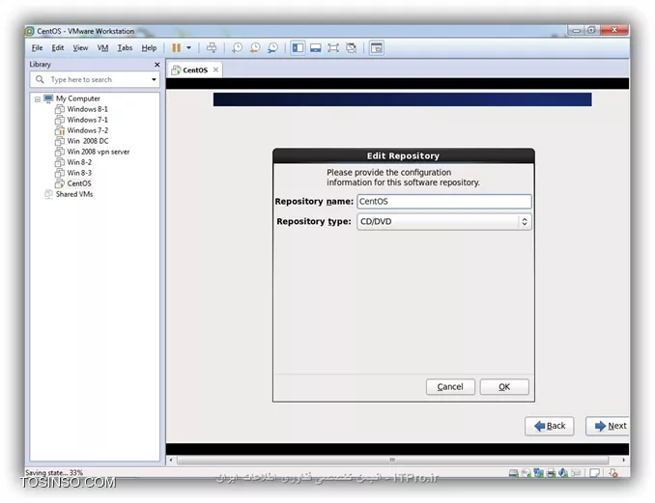
Task: Click the USB device status icon
Action: [x=576, y=473]
